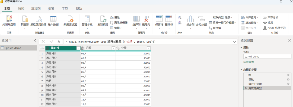Change 业绩 column data type icon
Image resolution: width=293 pixels, height=107 pixels.
118,48
